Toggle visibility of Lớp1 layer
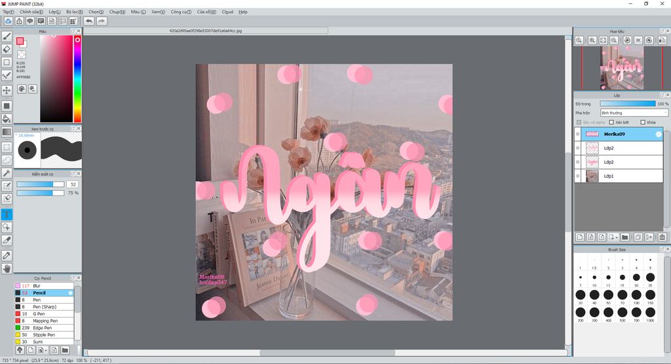The height and width of the screenshot is (364, 671). (x=578, y=176)
